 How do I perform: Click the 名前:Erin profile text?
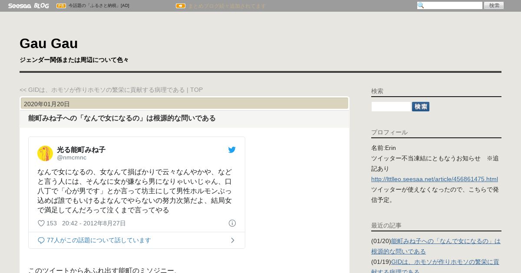point(383,148)
